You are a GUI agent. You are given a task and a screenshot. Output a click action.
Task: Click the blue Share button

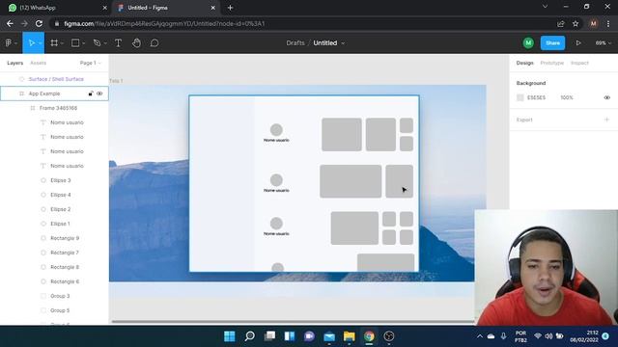tap(552, 42)
